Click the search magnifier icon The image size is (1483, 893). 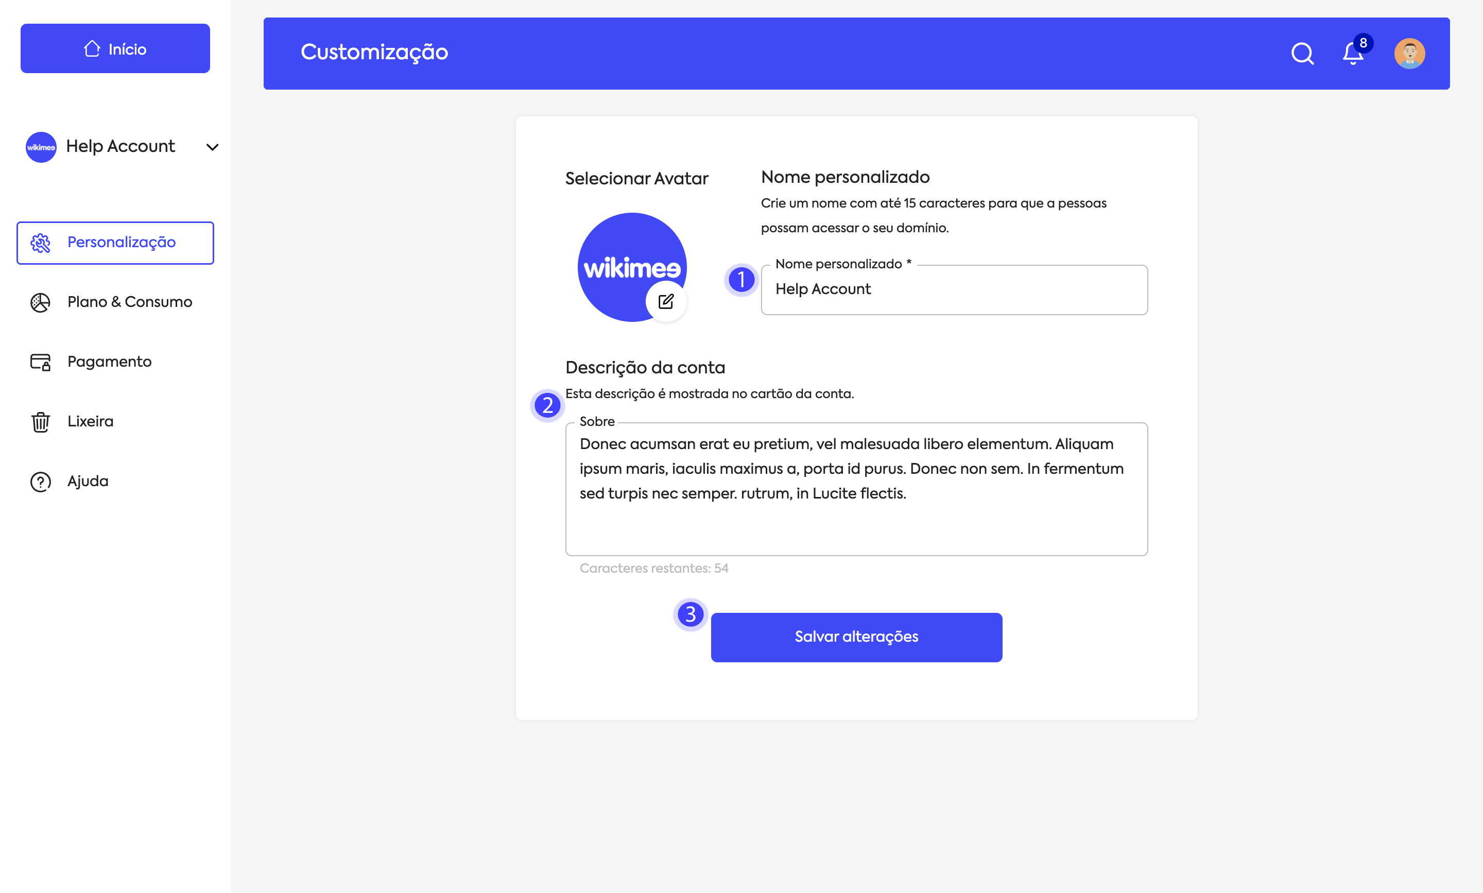pos(1302,54)
